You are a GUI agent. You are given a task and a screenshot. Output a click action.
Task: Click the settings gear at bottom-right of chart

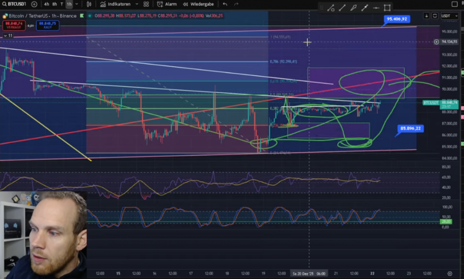click(449, 274)
